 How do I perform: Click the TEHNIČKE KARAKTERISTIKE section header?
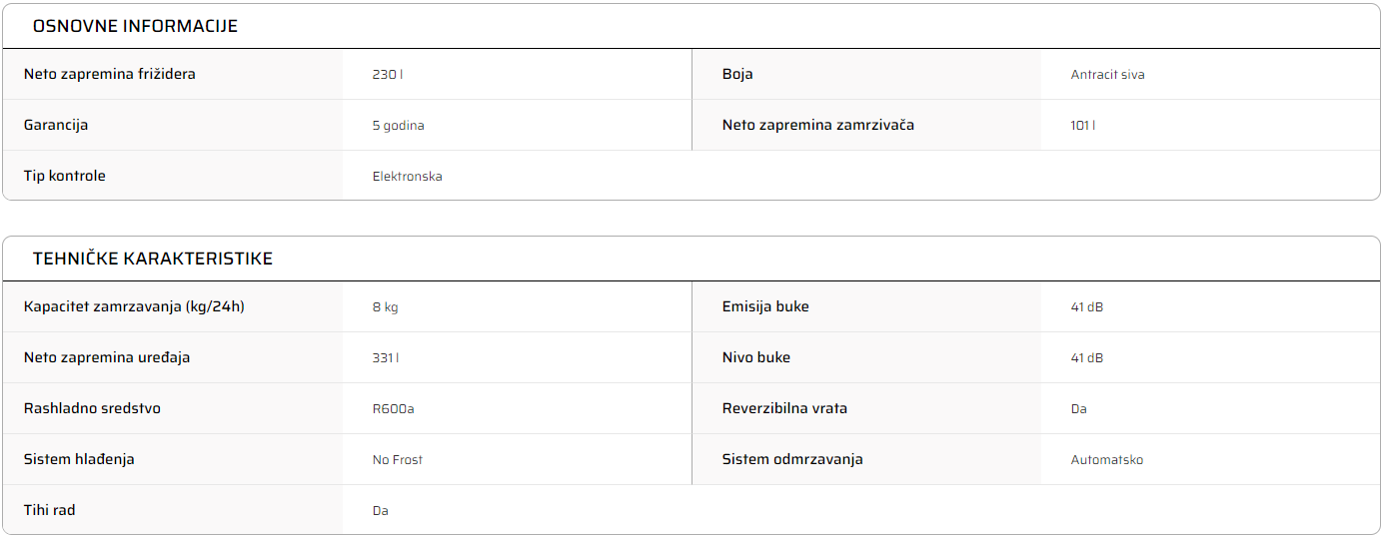tap(152, 259)
